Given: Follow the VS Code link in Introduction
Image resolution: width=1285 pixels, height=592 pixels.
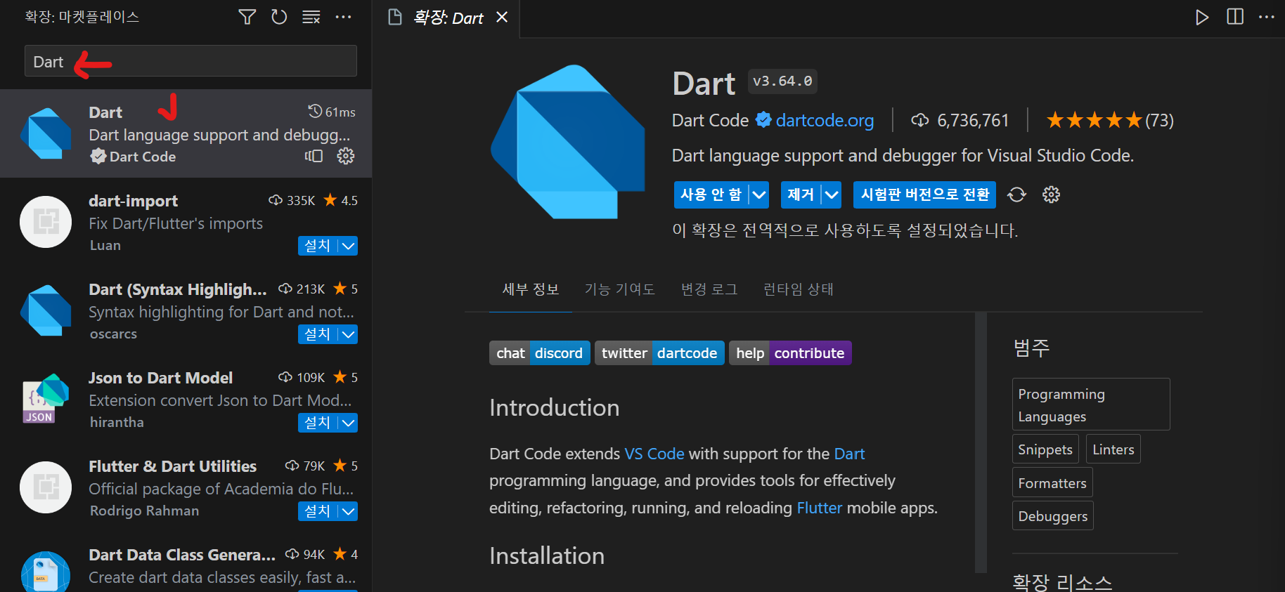Looking at the screenshot, I should [654, 454].
